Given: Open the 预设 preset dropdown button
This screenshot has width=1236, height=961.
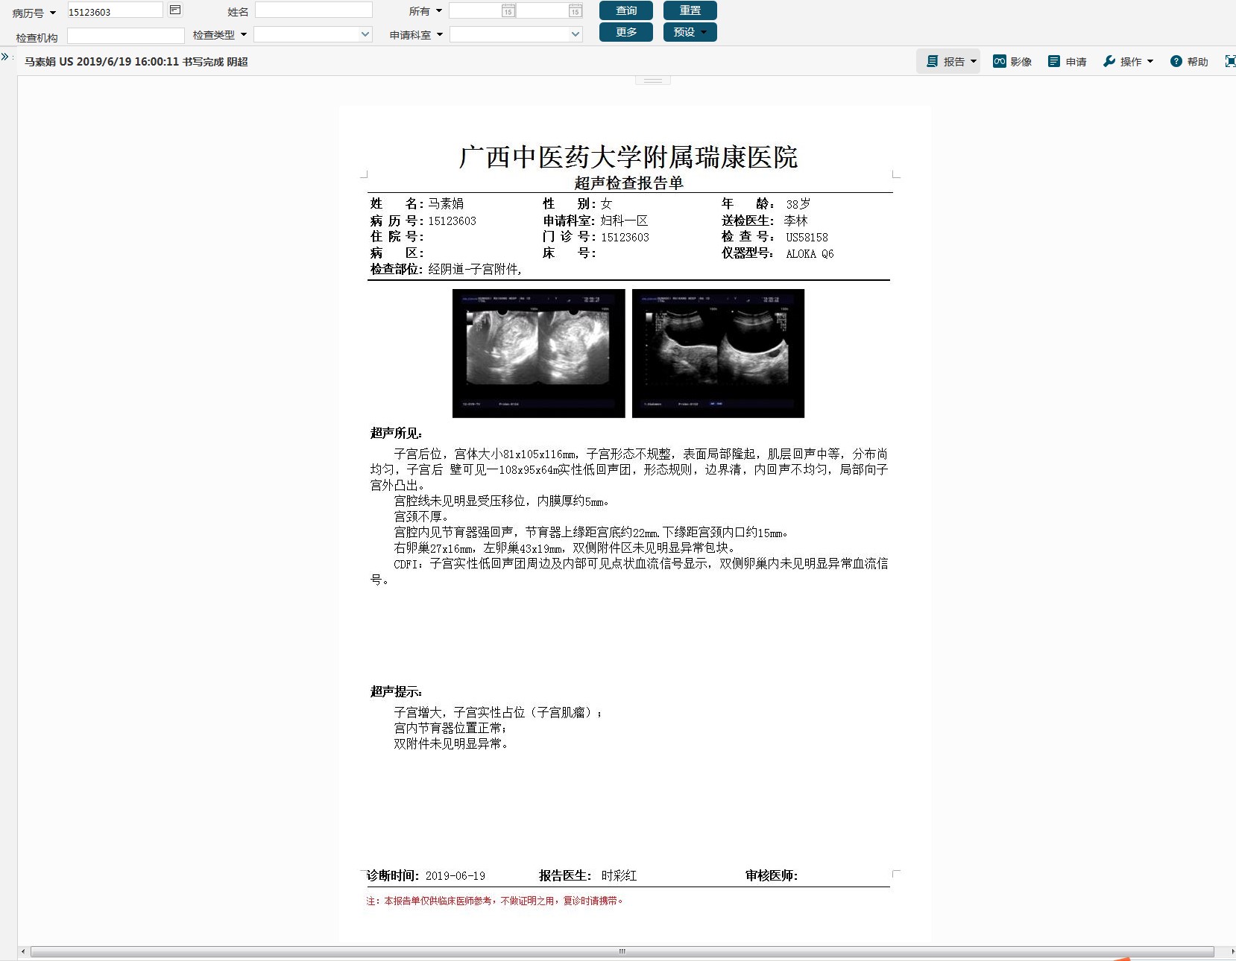Looking at the screenshot, I should coord(690,32).
